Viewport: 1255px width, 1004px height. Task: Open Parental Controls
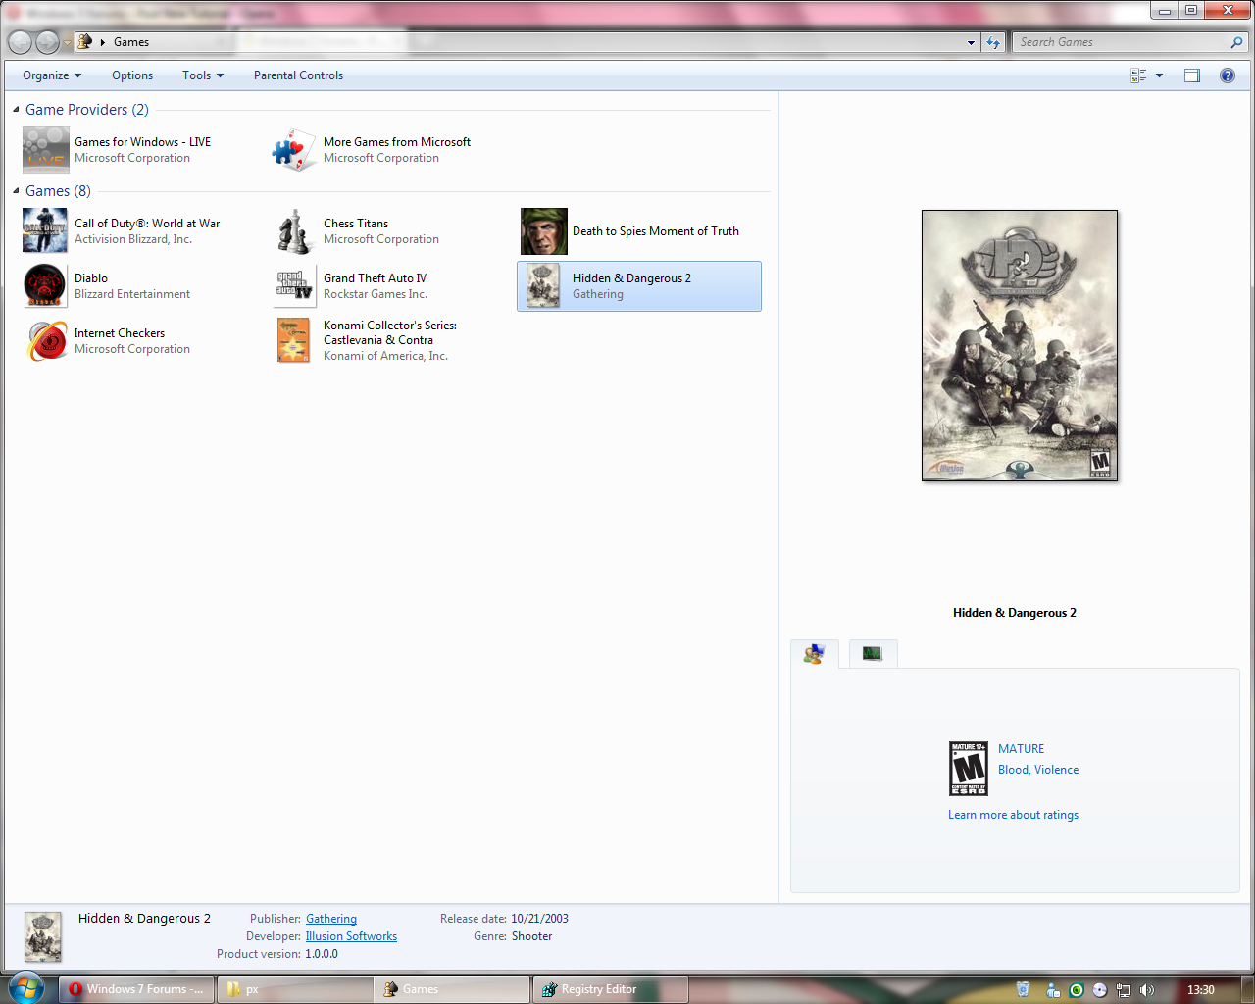pyautogui.click(x=298, y=75)
